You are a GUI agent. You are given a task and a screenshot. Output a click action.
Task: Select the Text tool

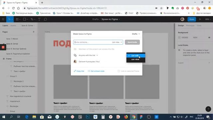(39, 19)
